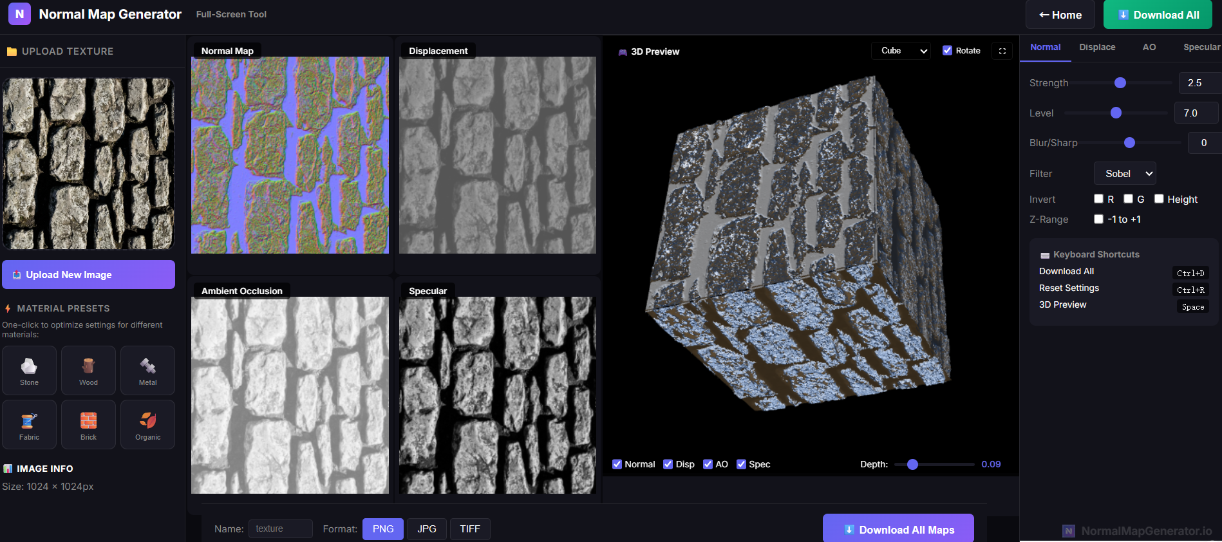Click the gamepad icon beside 3D Preview

623,52
